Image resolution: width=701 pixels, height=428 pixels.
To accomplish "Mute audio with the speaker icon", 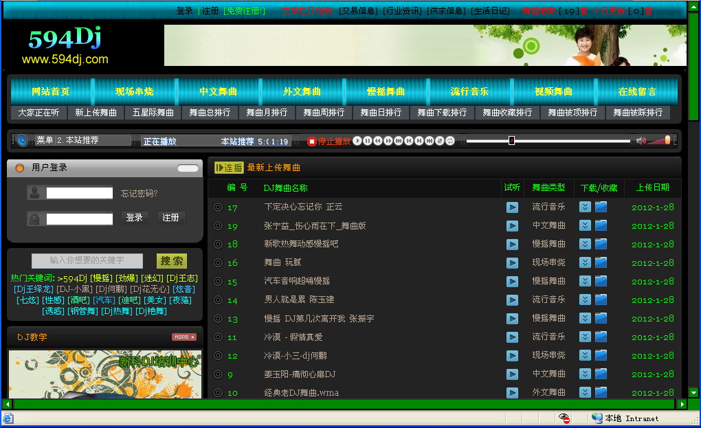I will tap(641, 141).
